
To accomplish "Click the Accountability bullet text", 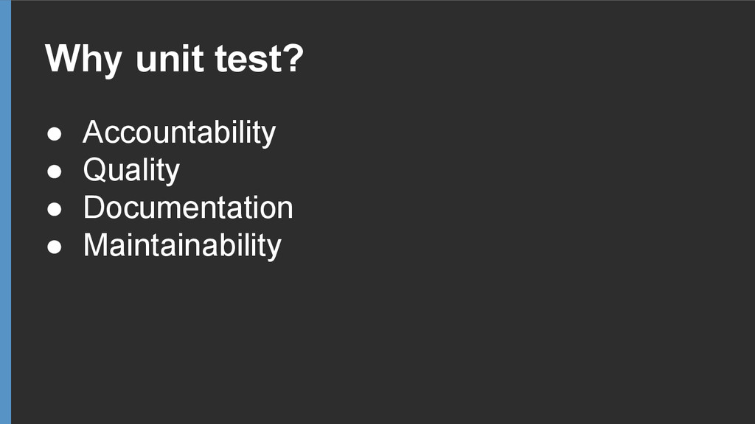I will click(179, 133).
